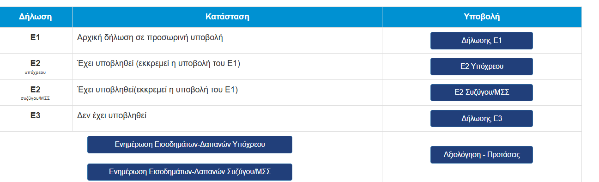Click the Δεν έχει υποβληθεί status text

112,116
